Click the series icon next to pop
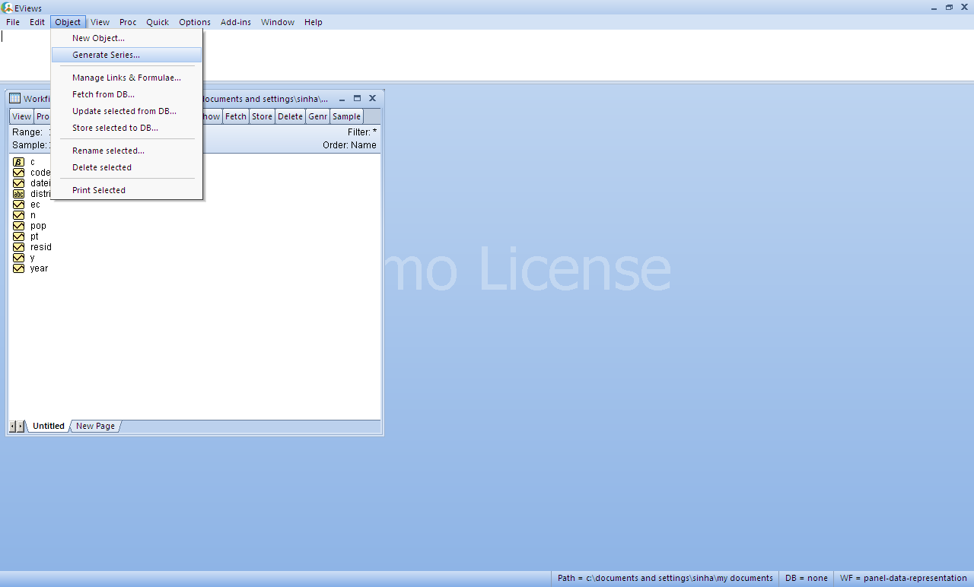Screen dimensions: 974x587 (x=19, y=226)
